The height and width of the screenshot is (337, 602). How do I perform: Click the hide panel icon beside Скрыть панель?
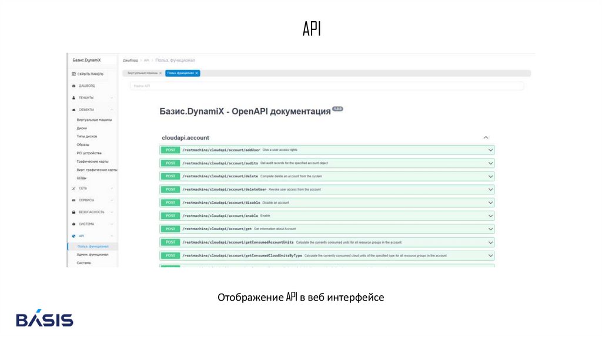coord(73,74)
